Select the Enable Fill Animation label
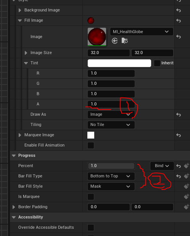Screen dimensions: 190x236 (x=44, y=145)
